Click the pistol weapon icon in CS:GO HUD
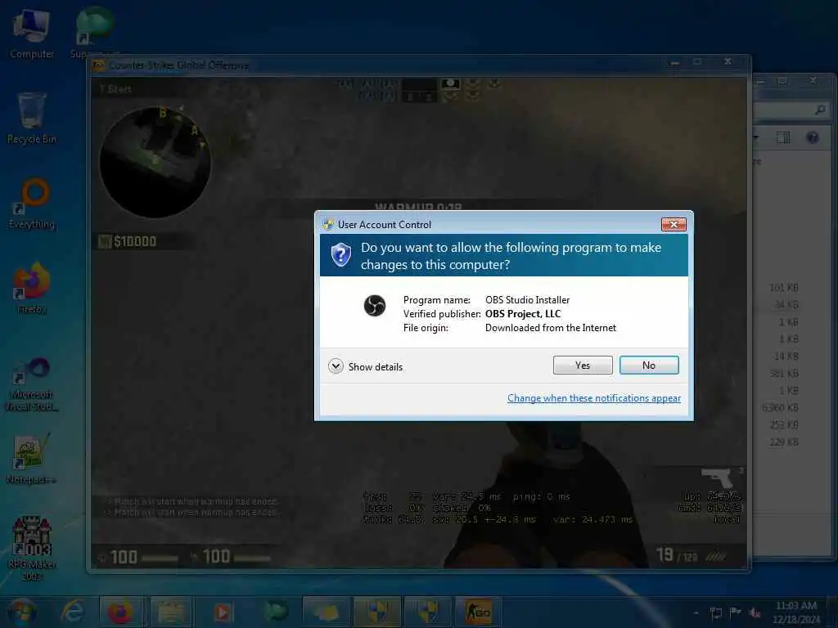 [717, 477]
